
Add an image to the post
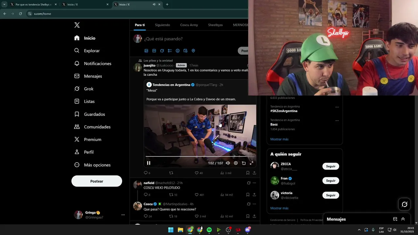146,51
